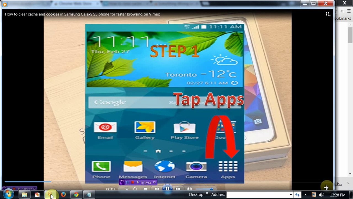Open system volume from tray speaker
353x199 pixels.
[322, 195]
